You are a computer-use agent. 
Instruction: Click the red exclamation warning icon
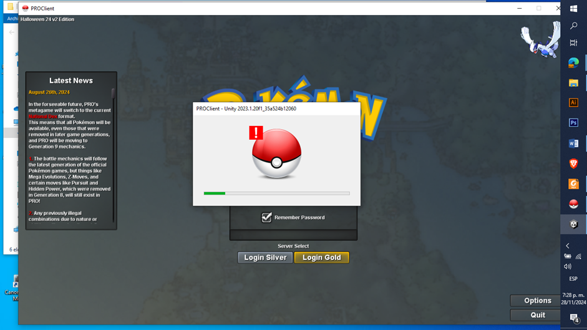tap(256, 133)
